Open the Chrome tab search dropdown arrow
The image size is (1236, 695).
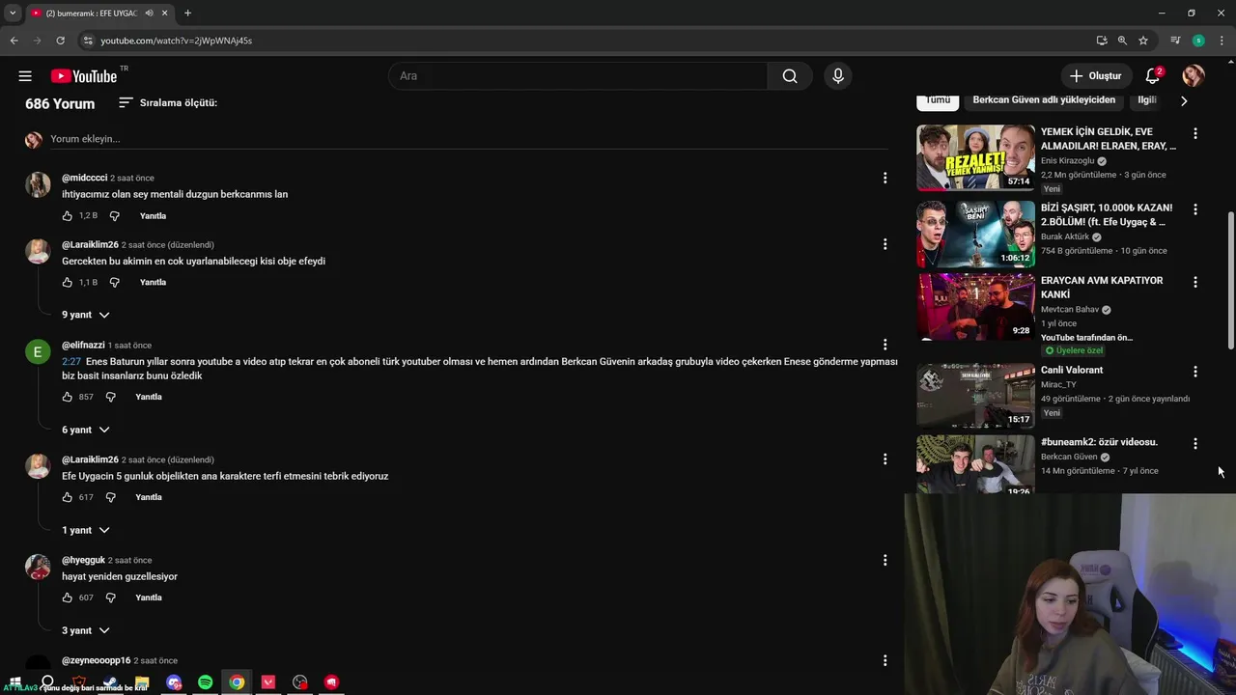click(12, 13)
